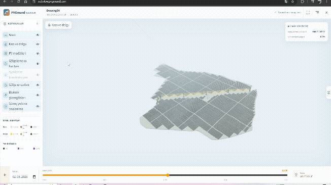Viewport: 331px width, 185px height.
Task: Enter fullscreen with the expand icon
Action: tap(308, 13)
